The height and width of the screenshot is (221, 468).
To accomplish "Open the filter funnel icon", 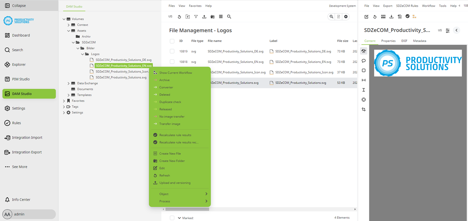I will (x=196, y=16).
